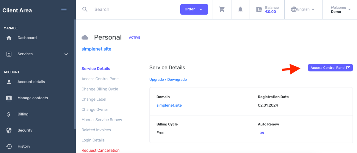Select Change Billing Cycle in service menu
The width and height of the screenshot is (357, 153).
click(100, 89)
